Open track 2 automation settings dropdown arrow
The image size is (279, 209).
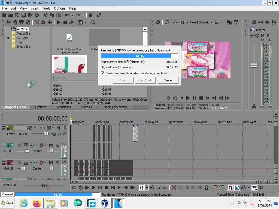pyautogui.click(x=46, y=145)
